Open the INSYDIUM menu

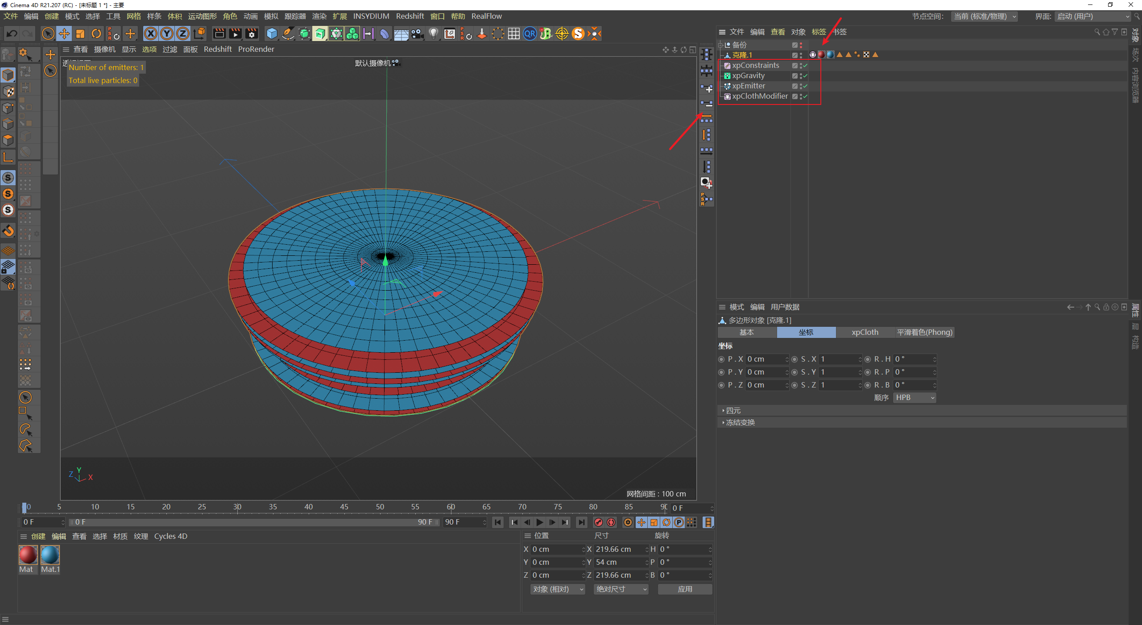(x=371, y=16)
